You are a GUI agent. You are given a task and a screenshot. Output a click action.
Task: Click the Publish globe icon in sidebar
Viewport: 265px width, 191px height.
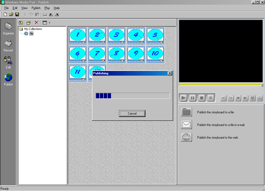click(x=8, y=79)
